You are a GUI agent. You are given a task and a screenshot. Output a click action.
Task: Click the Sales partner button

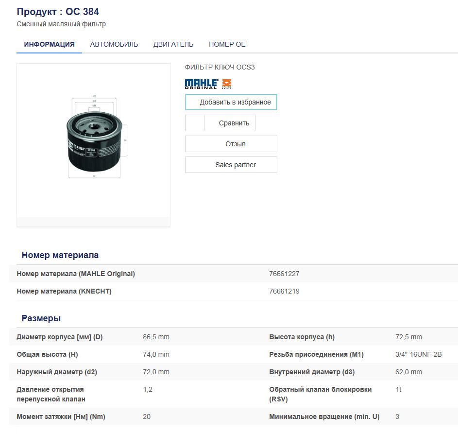pyautogui.click(x=231, y=165)
